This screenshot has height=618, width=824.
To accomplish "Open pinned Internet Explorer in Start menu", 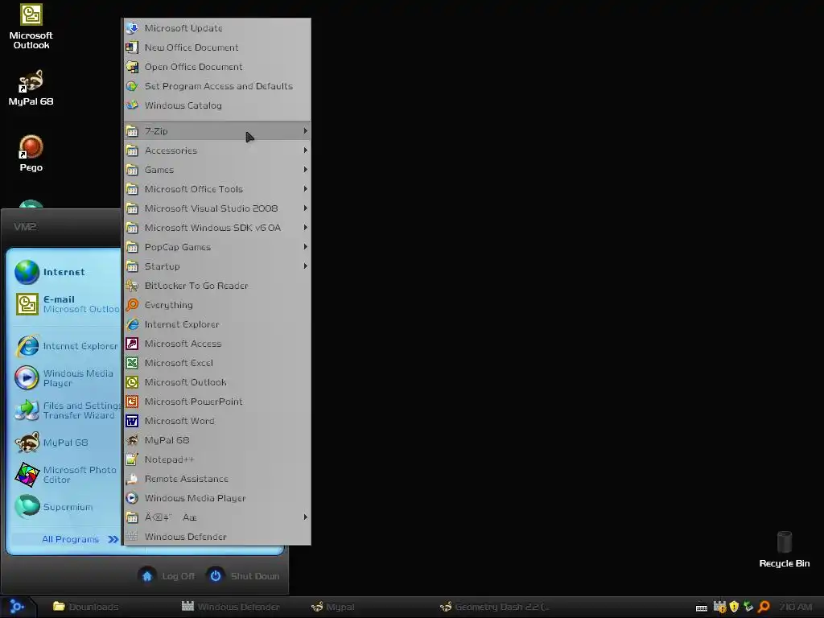I will 67,346.
